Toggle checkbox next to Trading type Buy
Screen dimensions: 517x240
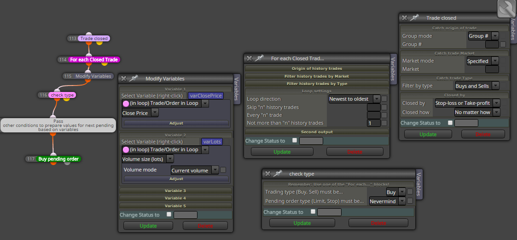pos(410,192)
